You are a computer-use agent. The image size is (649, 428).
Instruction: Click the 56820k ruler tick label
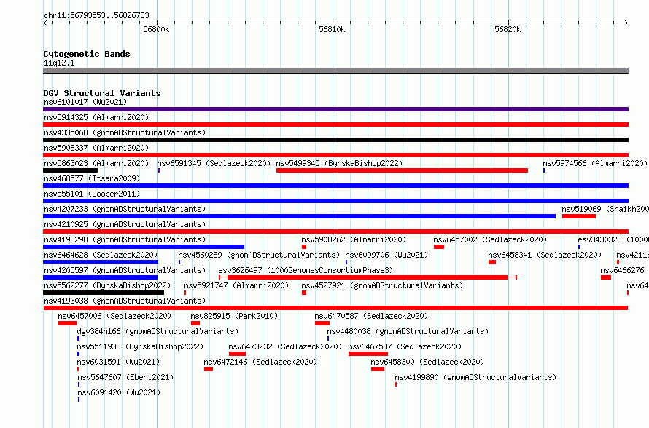coord(508,29)
